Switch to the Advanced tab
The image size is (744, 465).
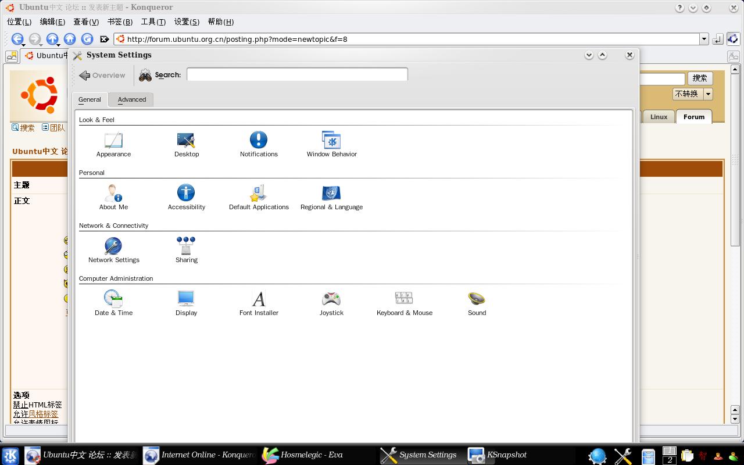(132, 99)
